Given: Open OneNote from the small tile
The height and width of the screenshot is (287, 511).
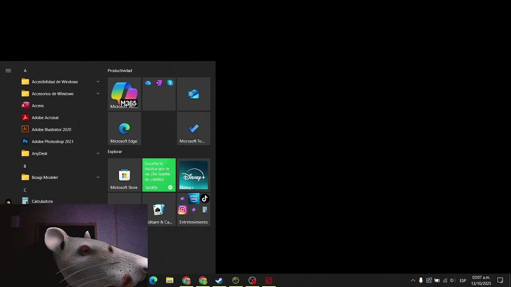Looking at the screenshot, I should tap(159, 83).
